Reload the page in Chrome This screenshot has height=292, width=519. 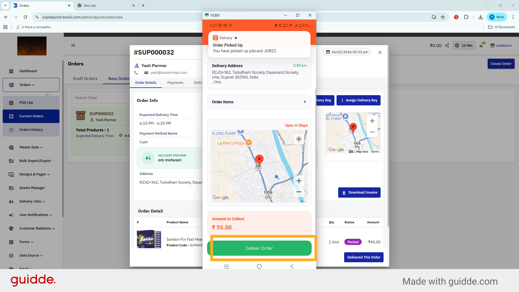[25, 17]
